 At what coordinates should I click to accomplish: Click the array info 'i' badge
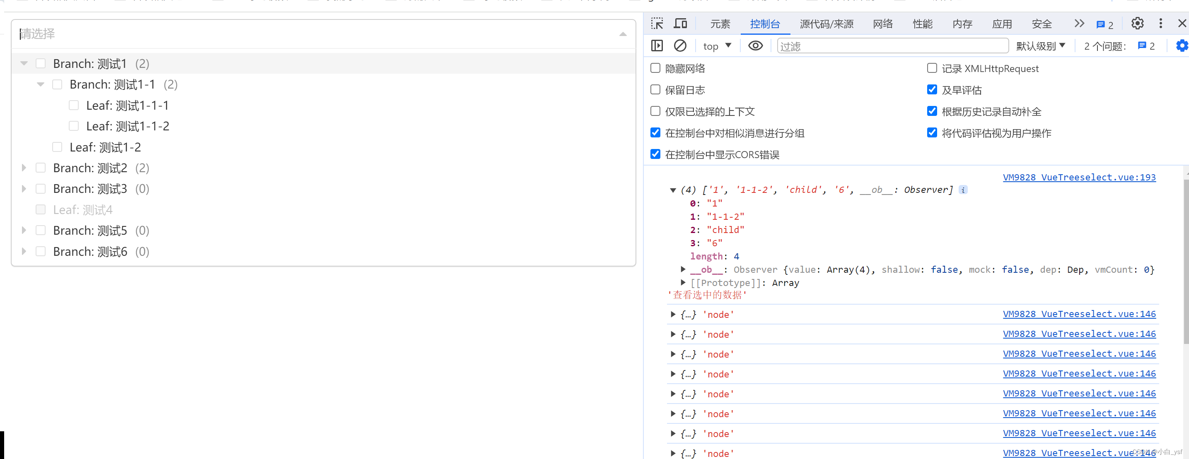(963, 190)
